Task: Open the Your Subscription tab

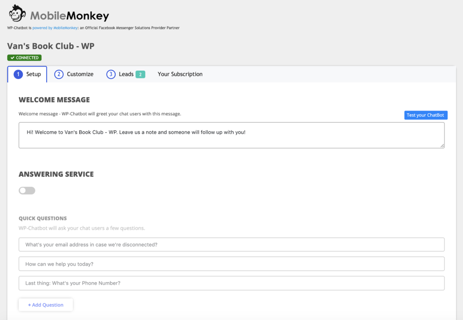Action: (180, 74)
